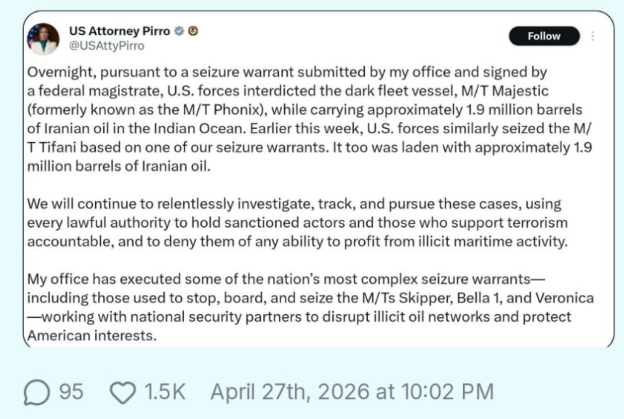Click the April 27th, 2026 timestamp
The image size is (624, 419).
click(x=352, y=392)
